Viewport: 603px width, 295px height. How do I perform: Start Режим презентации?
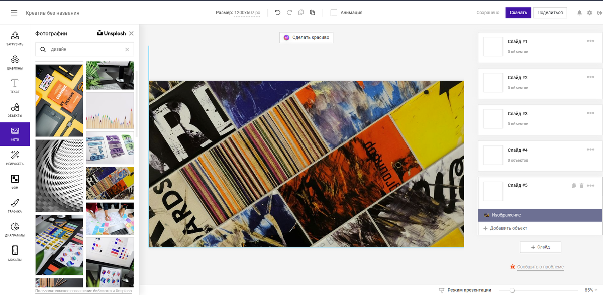[469, 290]
